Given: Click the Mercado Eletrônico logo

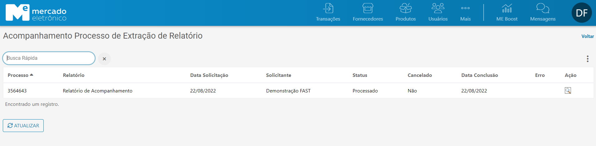Looking at the screenshot, I should point(36,13).
